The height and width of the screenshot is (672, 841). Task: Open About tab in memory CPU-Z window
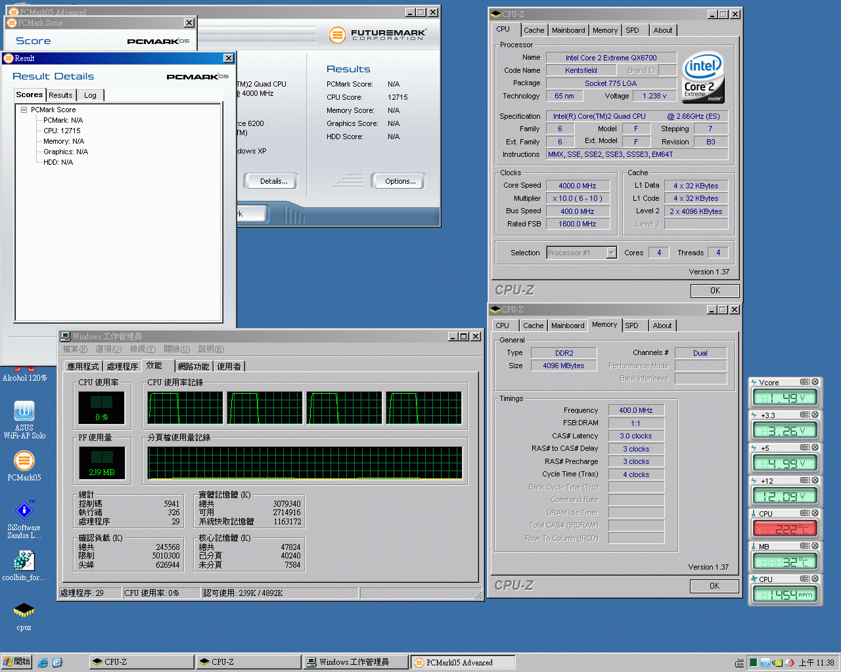pos(662,325)
